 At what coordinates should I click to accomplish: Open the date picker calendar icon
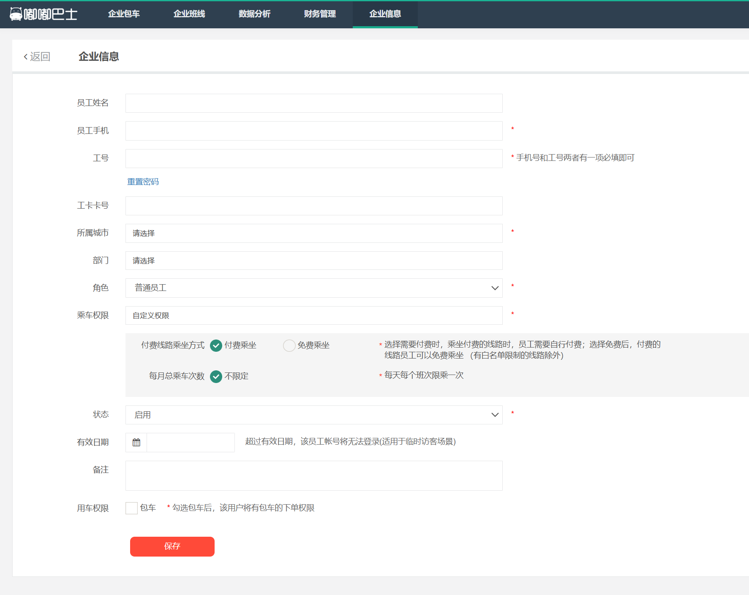pos(136,442)
